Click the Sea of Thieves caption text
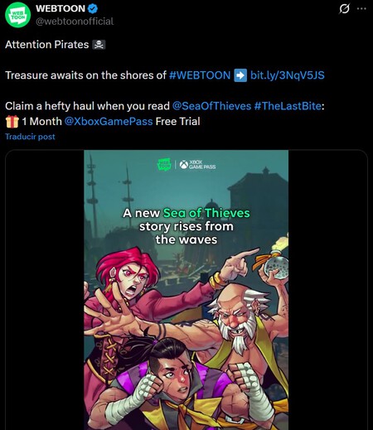This screenshot has width=373, height=430. coord(206,213)
